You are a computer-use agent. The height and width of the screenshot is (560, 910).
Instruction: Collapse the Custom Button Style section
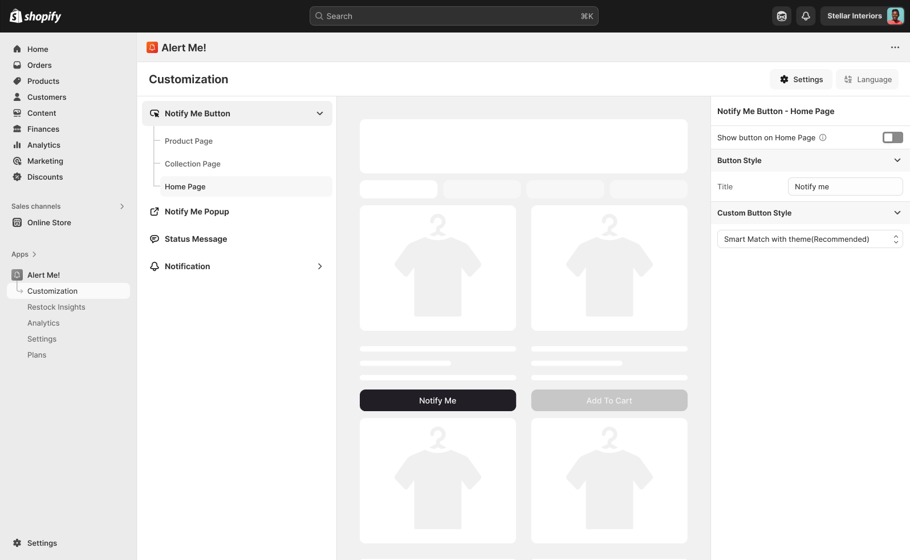point(897,213)
